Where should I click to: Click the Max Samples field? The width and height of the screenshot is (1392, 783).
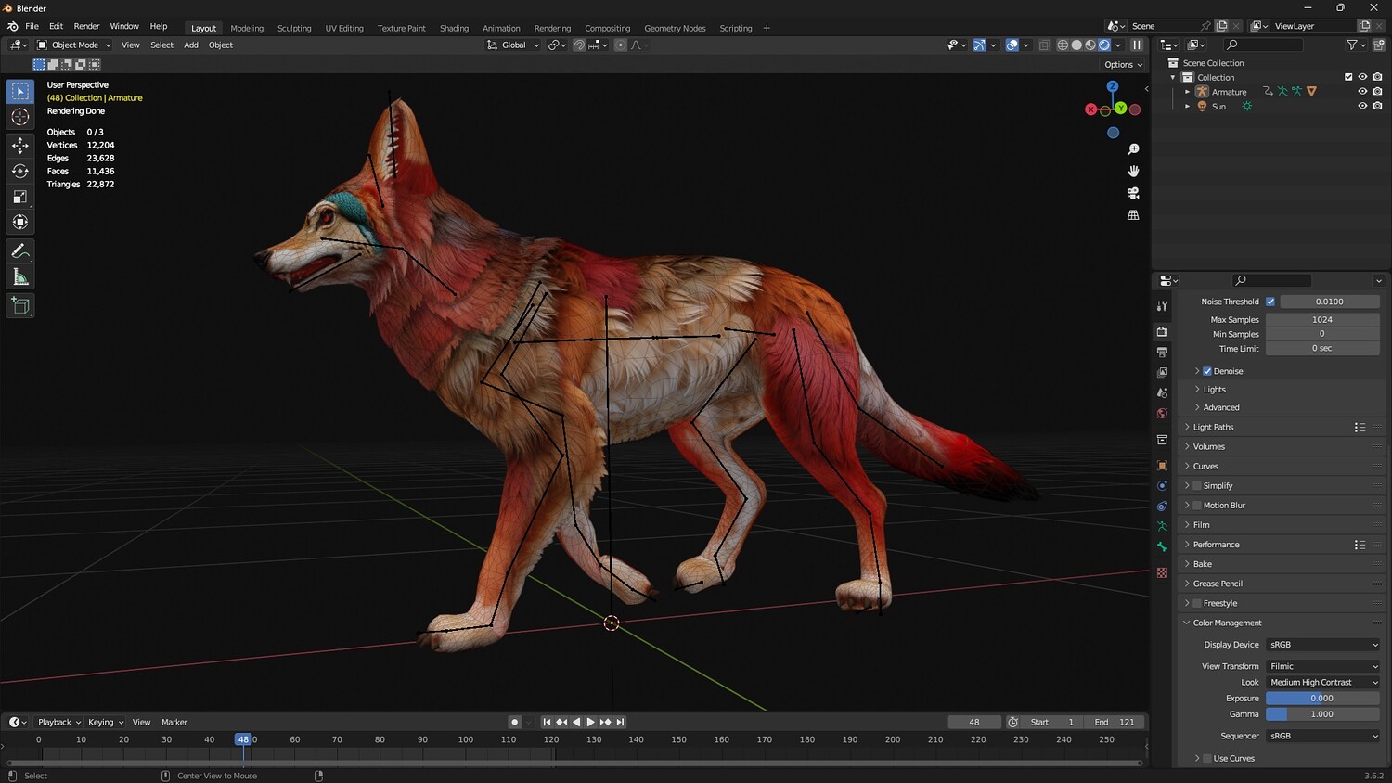[1322, 319]
